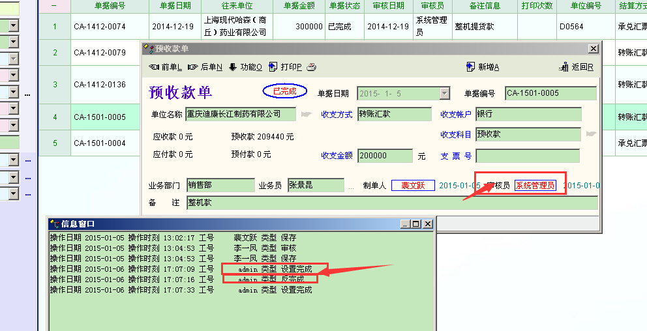Maximize the 信息窗口 info window
The width and height of the screenshot is (647, 331).
coord(416,224)
